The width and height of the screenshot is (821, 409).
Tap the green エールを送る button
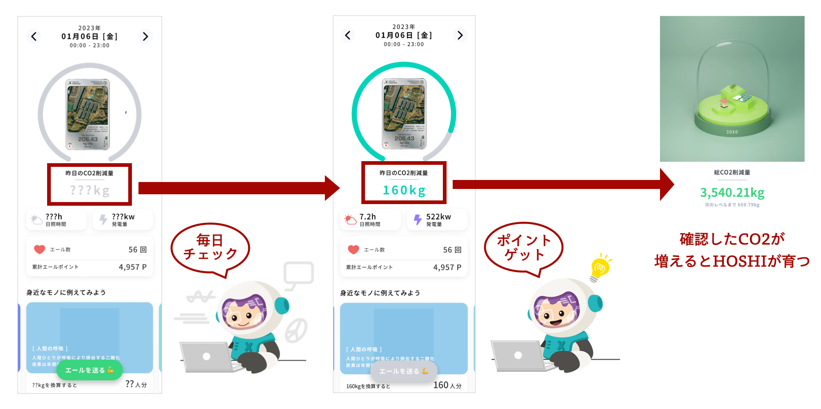(x=89, y=370)
